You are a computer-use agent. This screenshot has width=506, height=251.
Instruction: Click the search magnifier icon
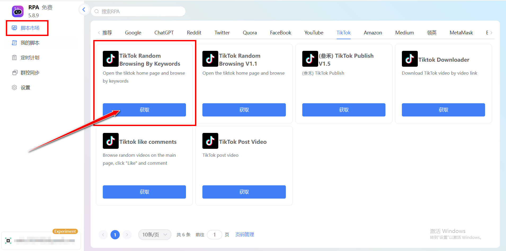point(97,11)
